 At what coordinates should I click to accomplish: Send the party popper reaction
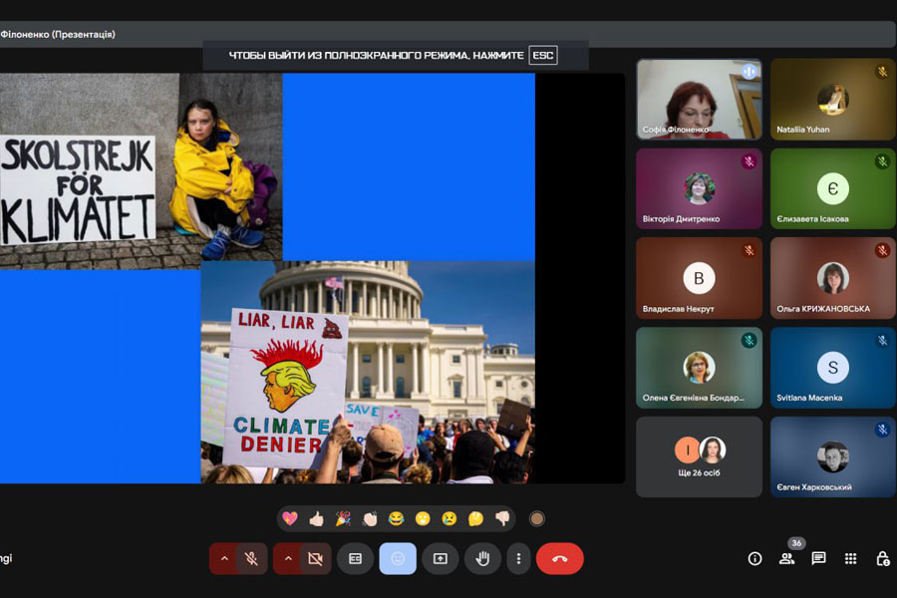(343, 518)
